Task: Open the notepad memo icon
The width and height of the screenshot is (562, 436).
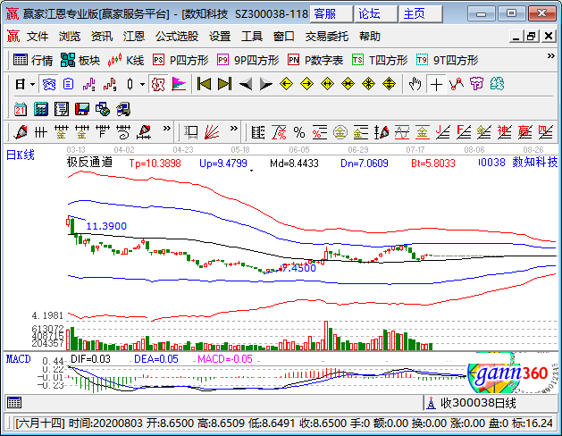Action: point(62,109)
